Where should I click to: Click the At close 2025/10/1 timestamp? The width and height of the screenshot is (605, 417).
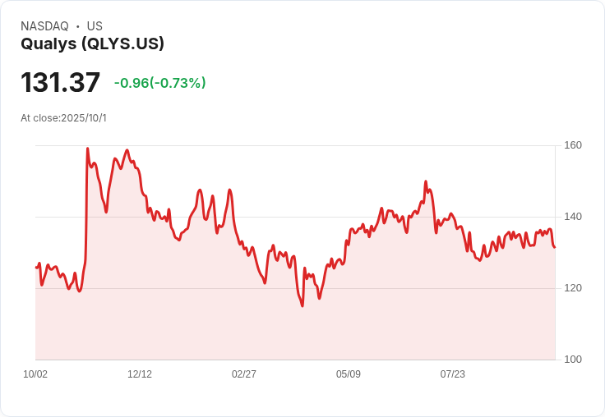(63, 118)
